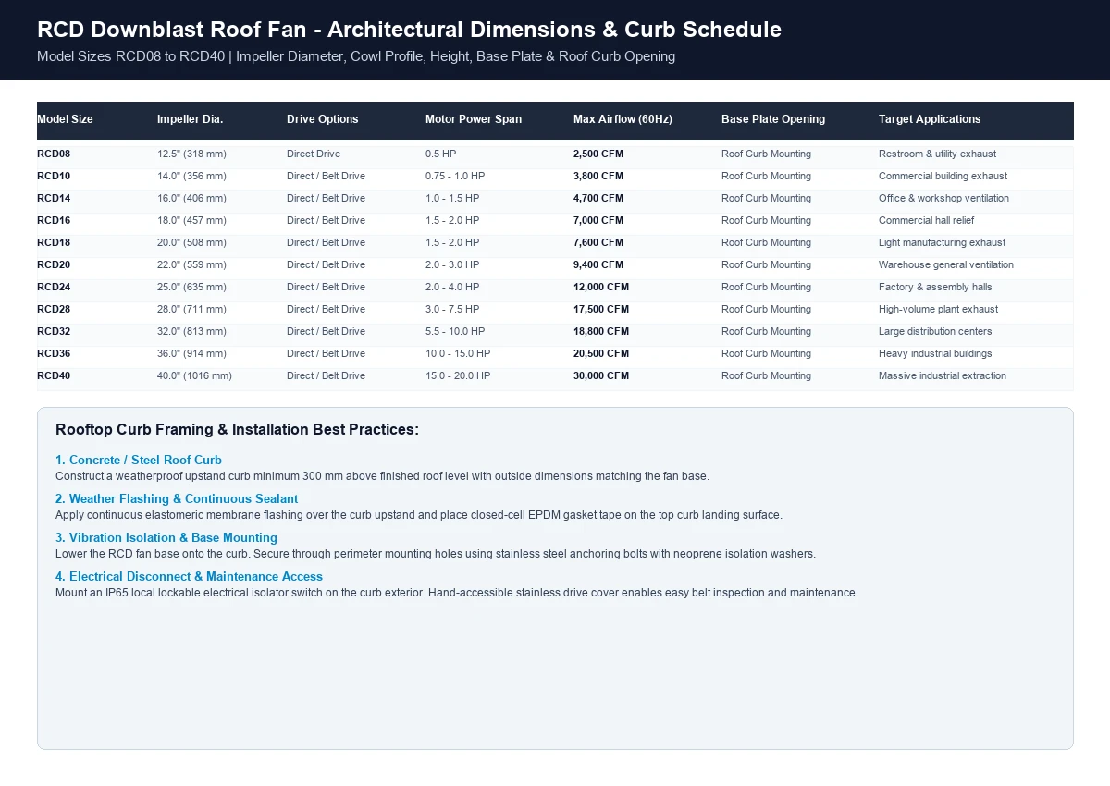1110x786 pixels.
Task: Click the 0.75 - 1.0 HP motor value
Action: point(455,176)
